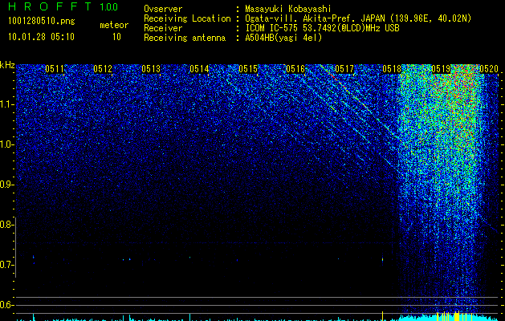Click the 'meteor' count label
Screen dimensions: 505x321
click(114, 25)
